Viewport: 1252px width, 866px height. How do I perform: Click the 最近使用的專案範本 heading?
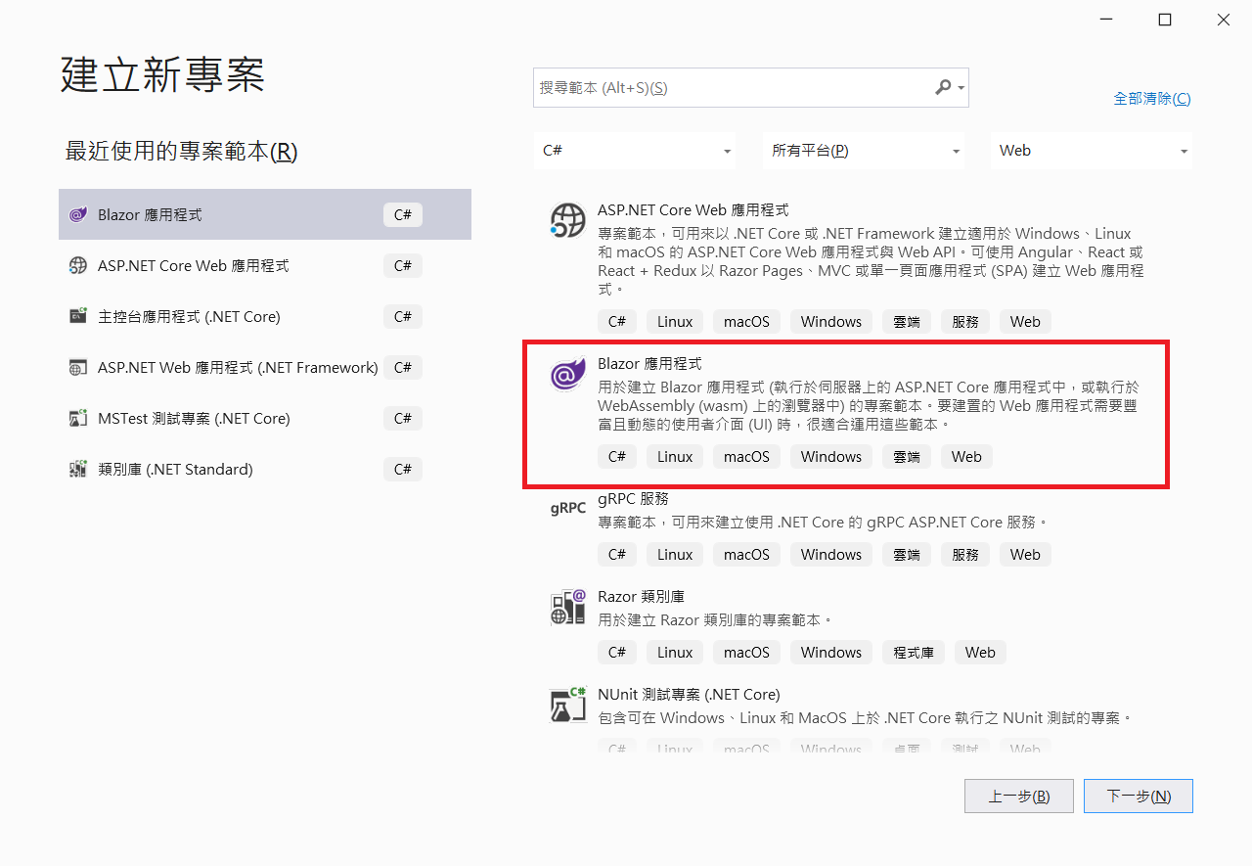pos(181,152)
